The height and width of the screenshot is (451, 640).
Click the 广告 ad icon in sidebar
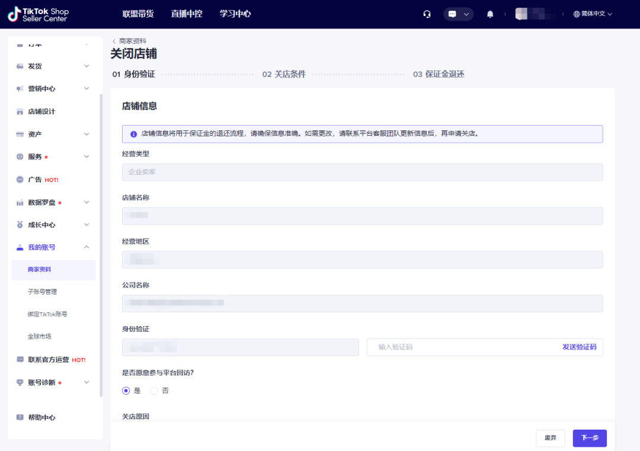[x=20, y=180]
